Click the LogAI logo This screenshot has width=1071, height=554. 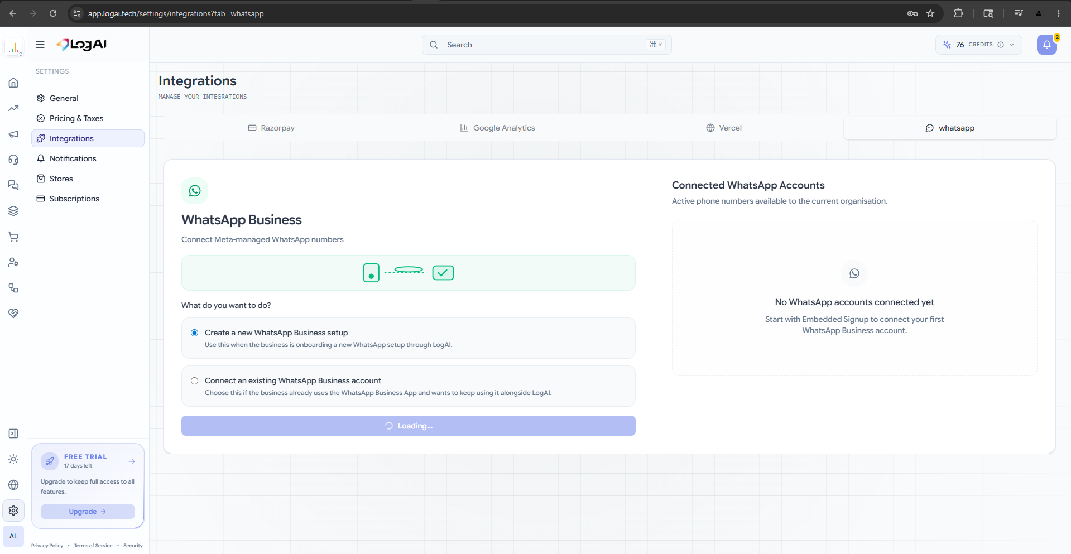point(81,45)
